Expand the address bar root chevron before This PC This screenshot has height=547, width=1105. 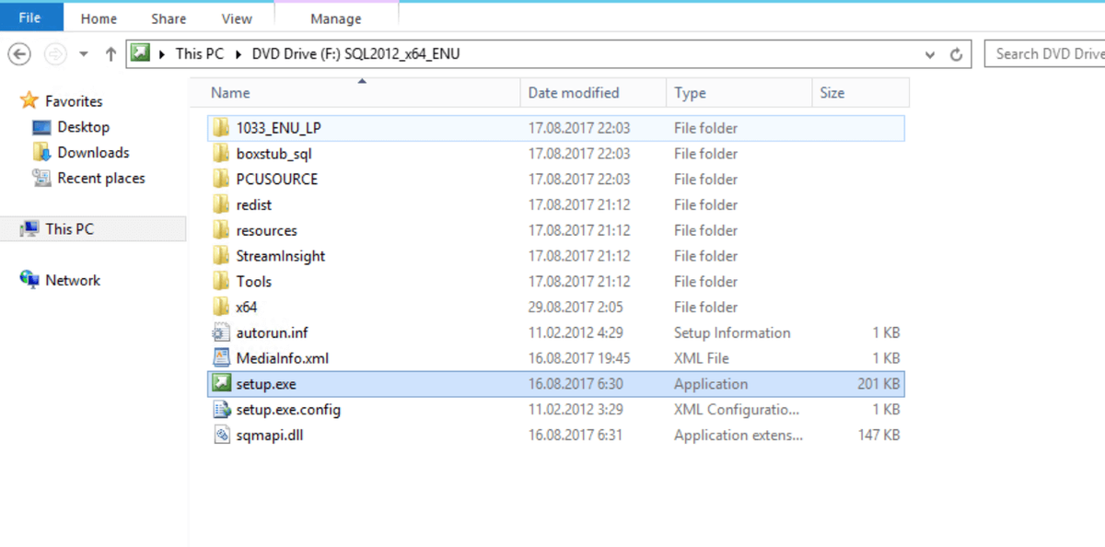coord(162,54)
